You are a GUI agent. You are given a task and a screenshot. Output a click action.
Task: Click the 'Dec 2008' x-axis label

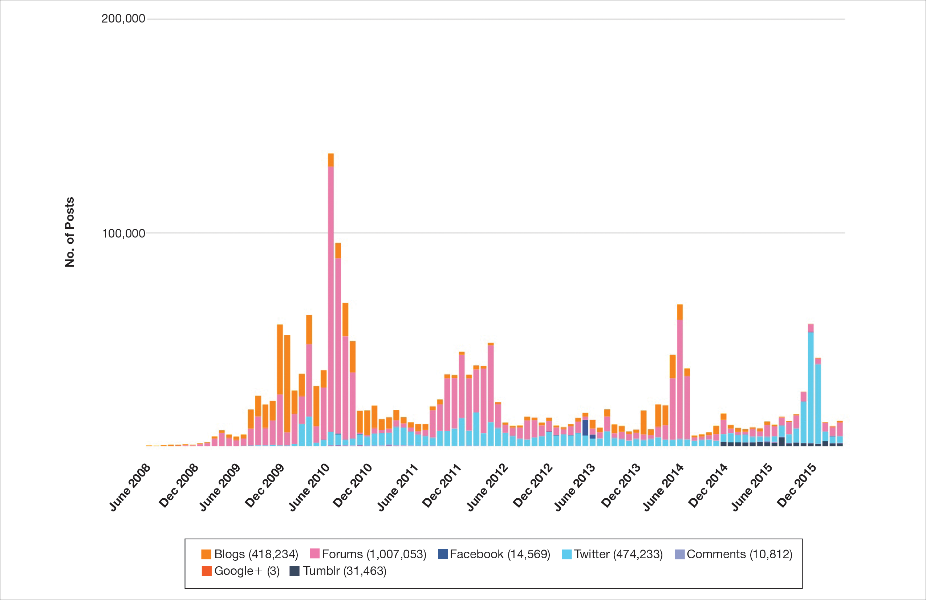(x=179, y=486)
